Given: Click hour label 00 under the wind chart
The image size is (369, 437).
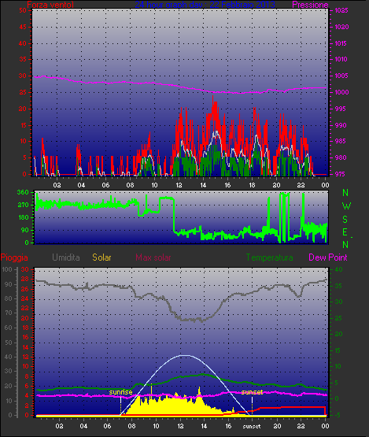Looking at the screenshot, I should click(x=325, y=185).
